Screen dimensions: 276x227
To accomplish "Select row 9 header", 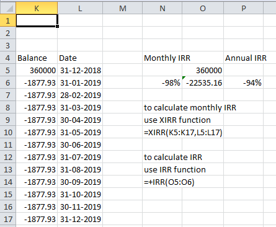I will click(x=8, y=120).
